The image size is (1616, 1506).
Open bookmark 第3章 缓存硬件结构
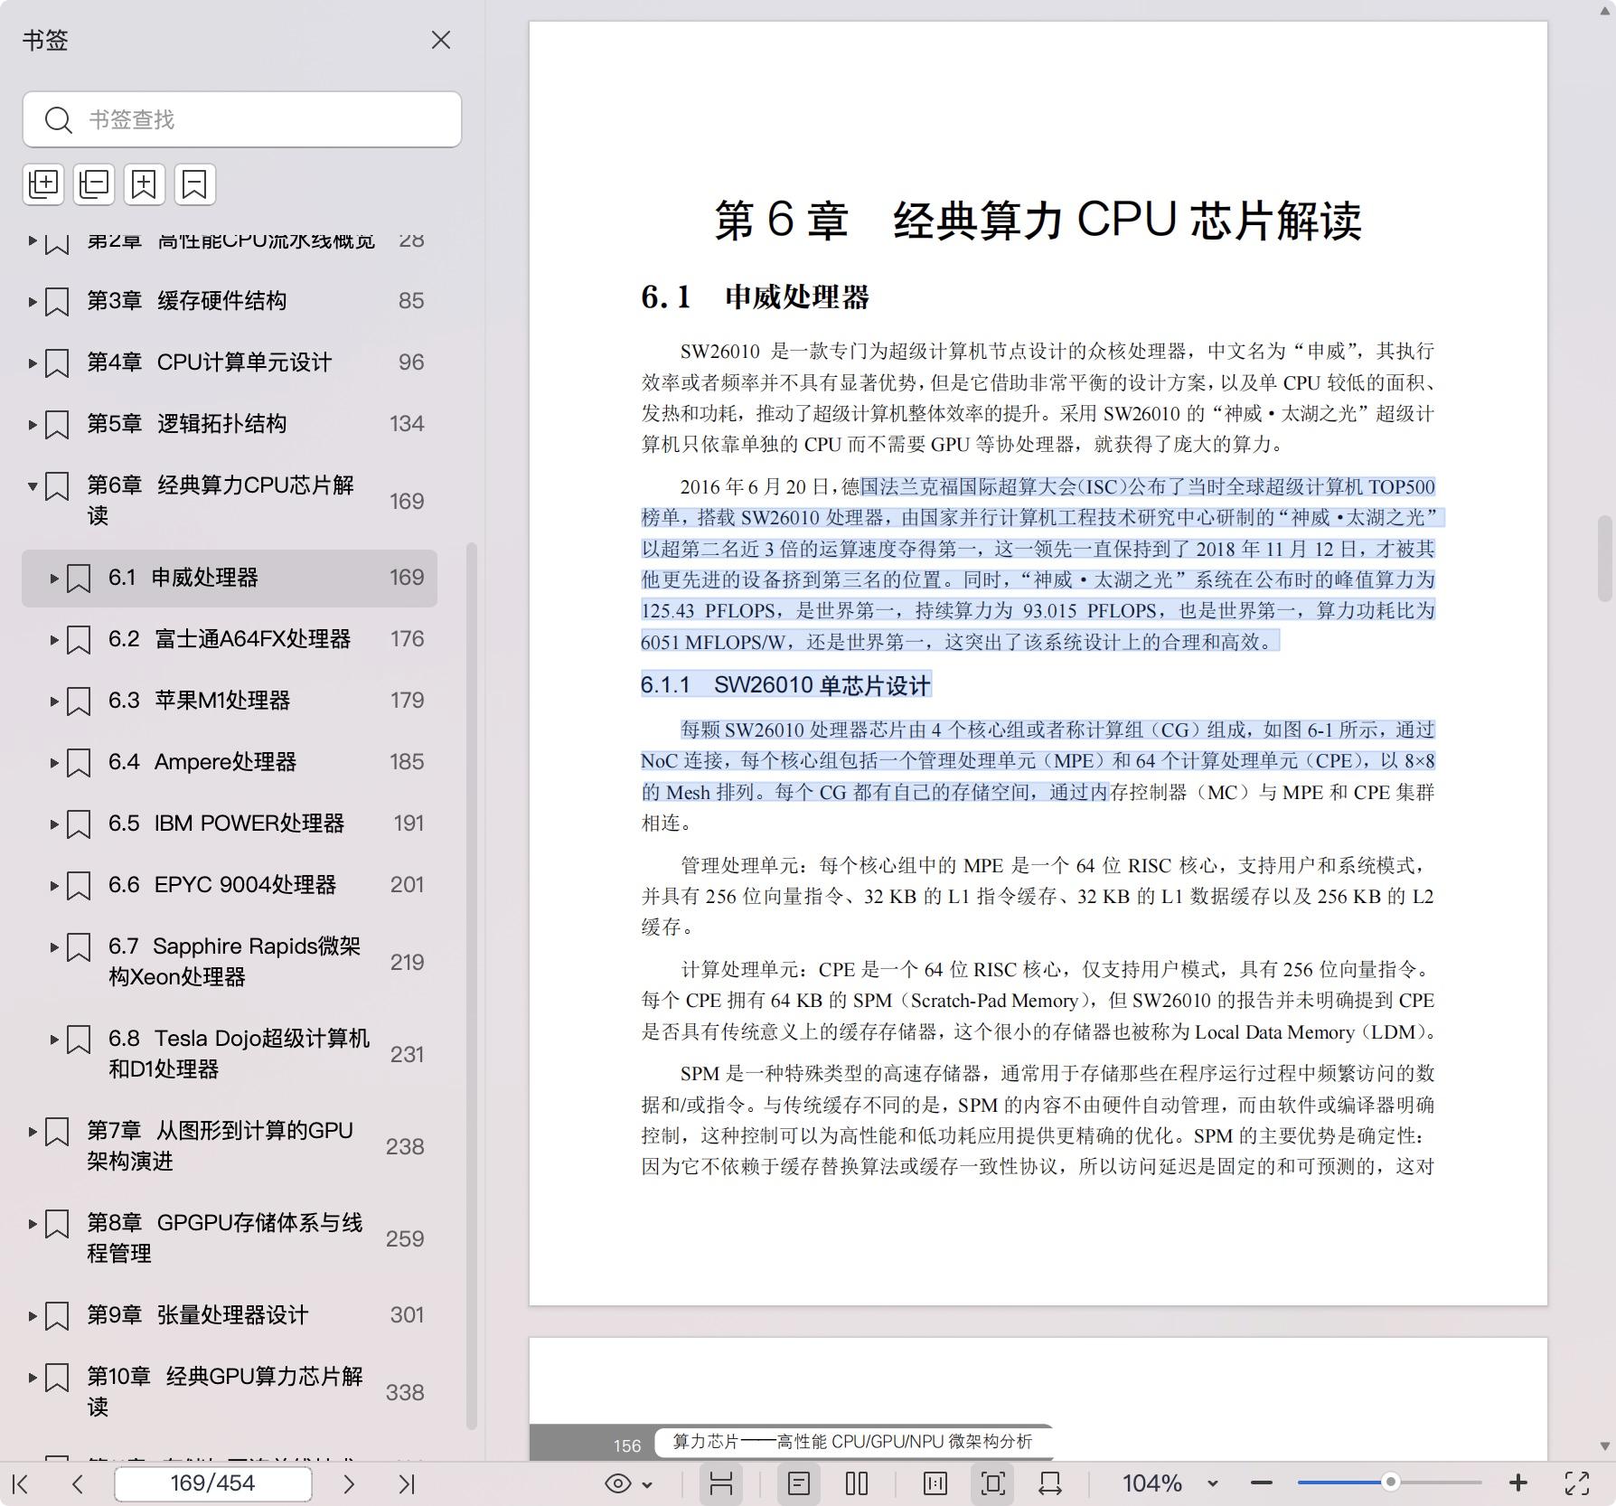click(x=186, y=301)
